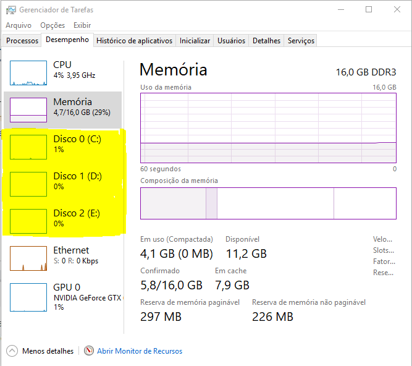Viewport: 412px width, 366px height.
Task: Select the Ethernet graph thumbnail in sidebar
Action: pos(28,258)
